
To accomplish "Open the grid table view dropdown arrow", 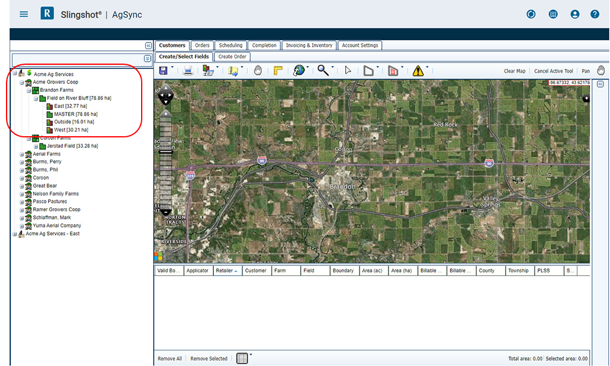I will click(x=251, y=355).
